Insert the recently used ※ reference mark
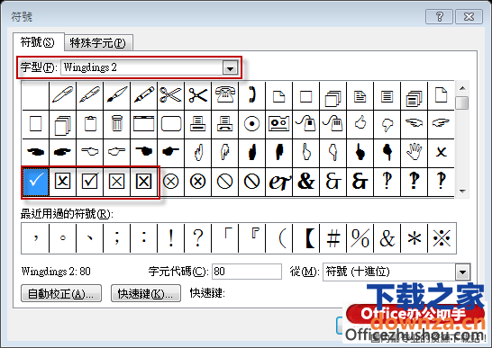The image size is (492, 348). pos(442,238)
